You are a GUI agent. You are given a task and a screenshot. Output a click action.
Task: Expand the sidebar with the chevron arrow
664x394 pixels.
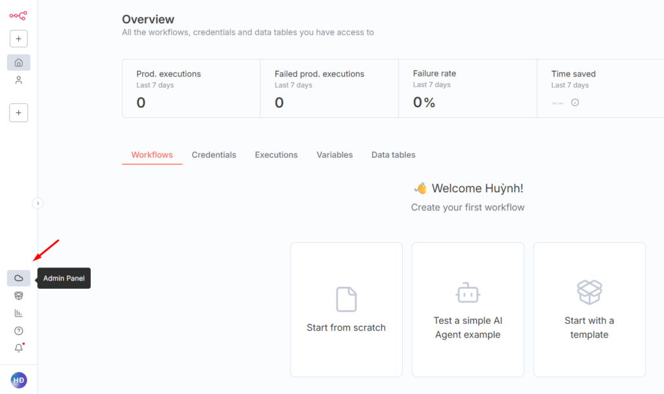point(38,203)
